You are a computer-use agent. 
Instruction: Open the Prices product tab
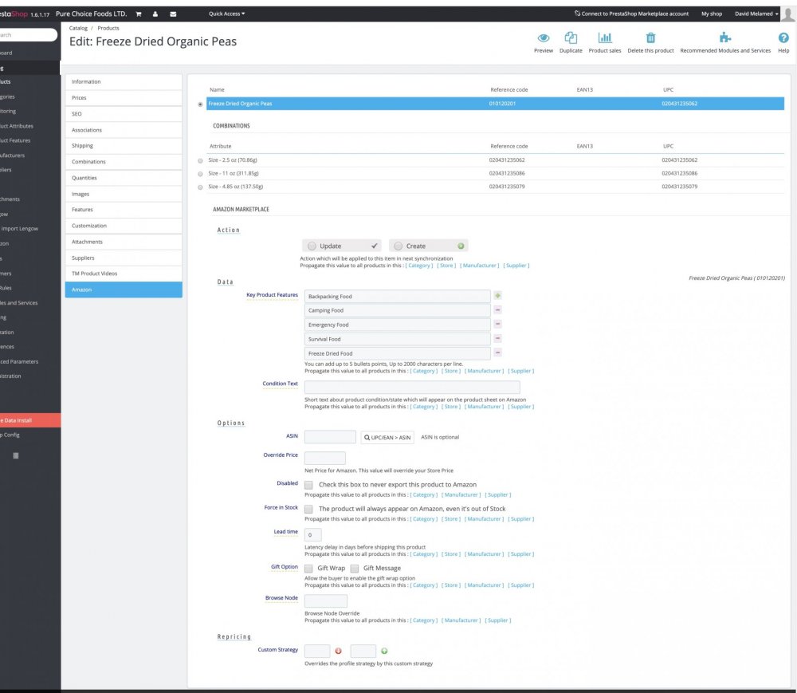click(124, 97)
